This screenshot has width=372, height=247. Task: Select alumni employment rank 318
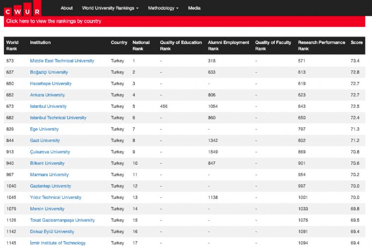212,61
